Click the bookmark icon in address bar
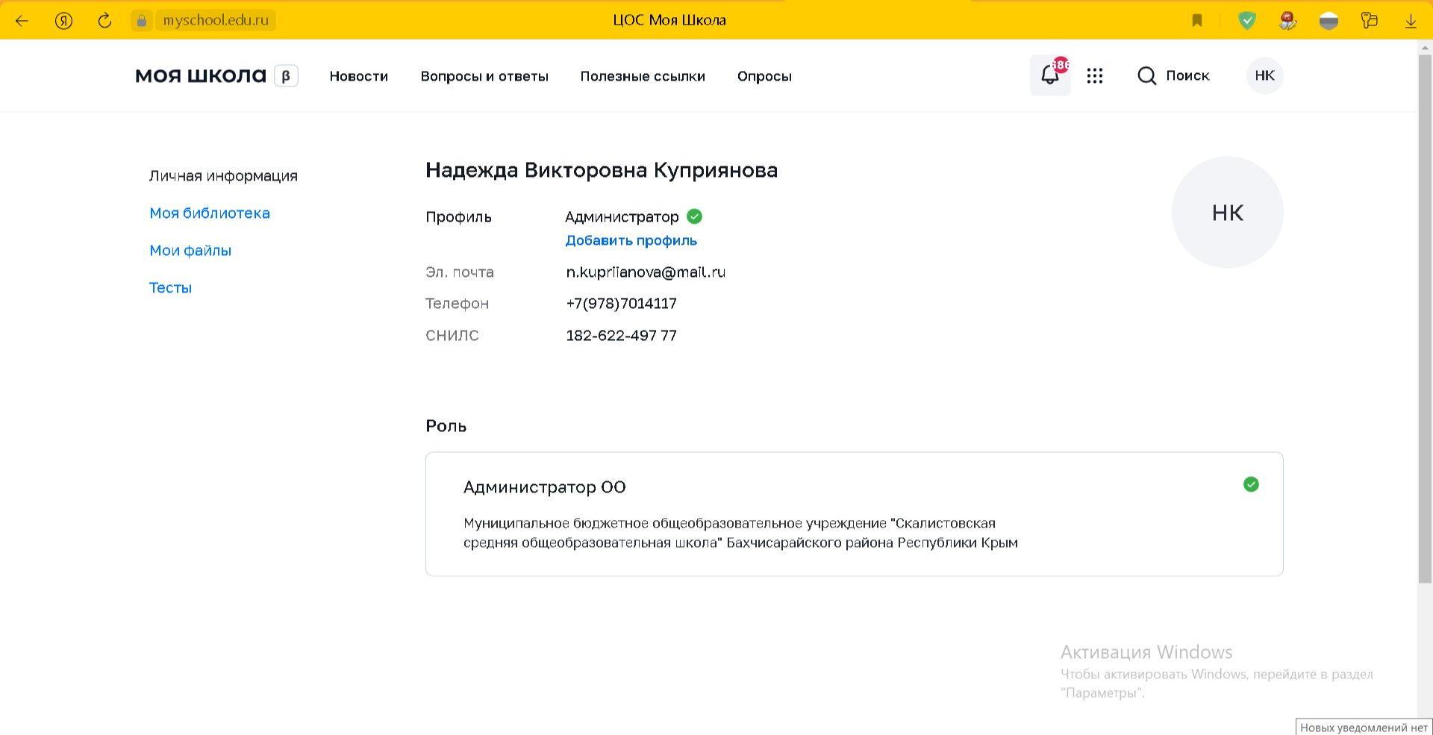Viewport: 1433px width, 735px height. (1196, 20)
